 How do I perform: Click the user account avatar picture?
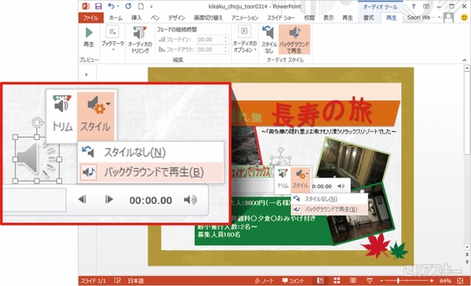click(x=448, y=17)
